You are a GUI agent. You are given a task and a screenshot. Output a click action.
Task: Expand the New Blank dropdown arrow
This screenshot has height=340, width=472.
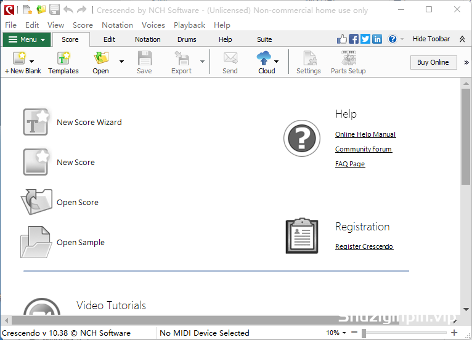(x=31, y=62)
